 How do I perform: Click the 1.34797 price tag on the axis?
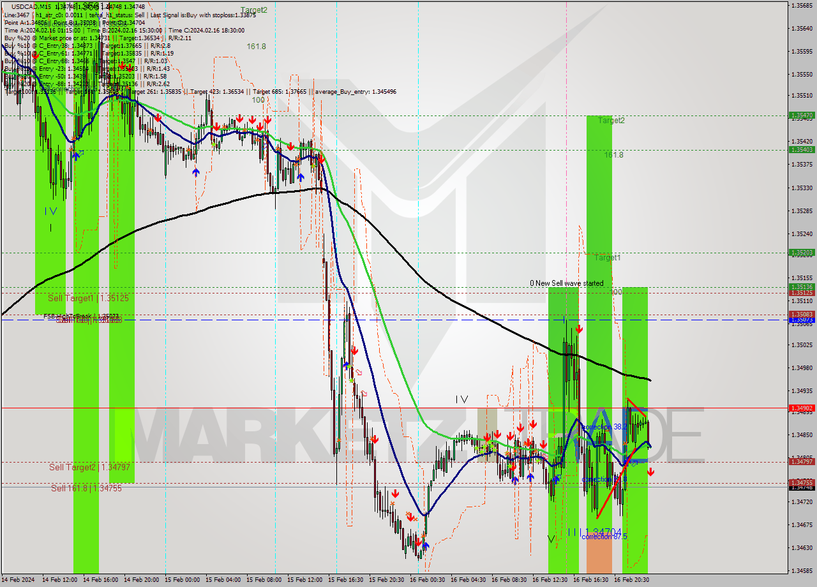802,461
